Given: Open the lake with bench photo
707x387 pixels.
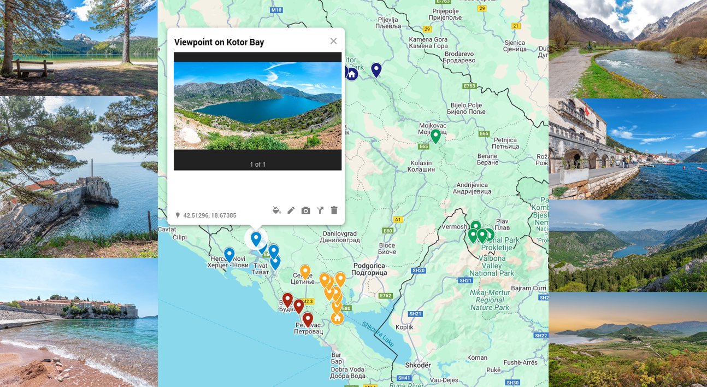Looking at the screenshot, I should (x=79, y=48).
